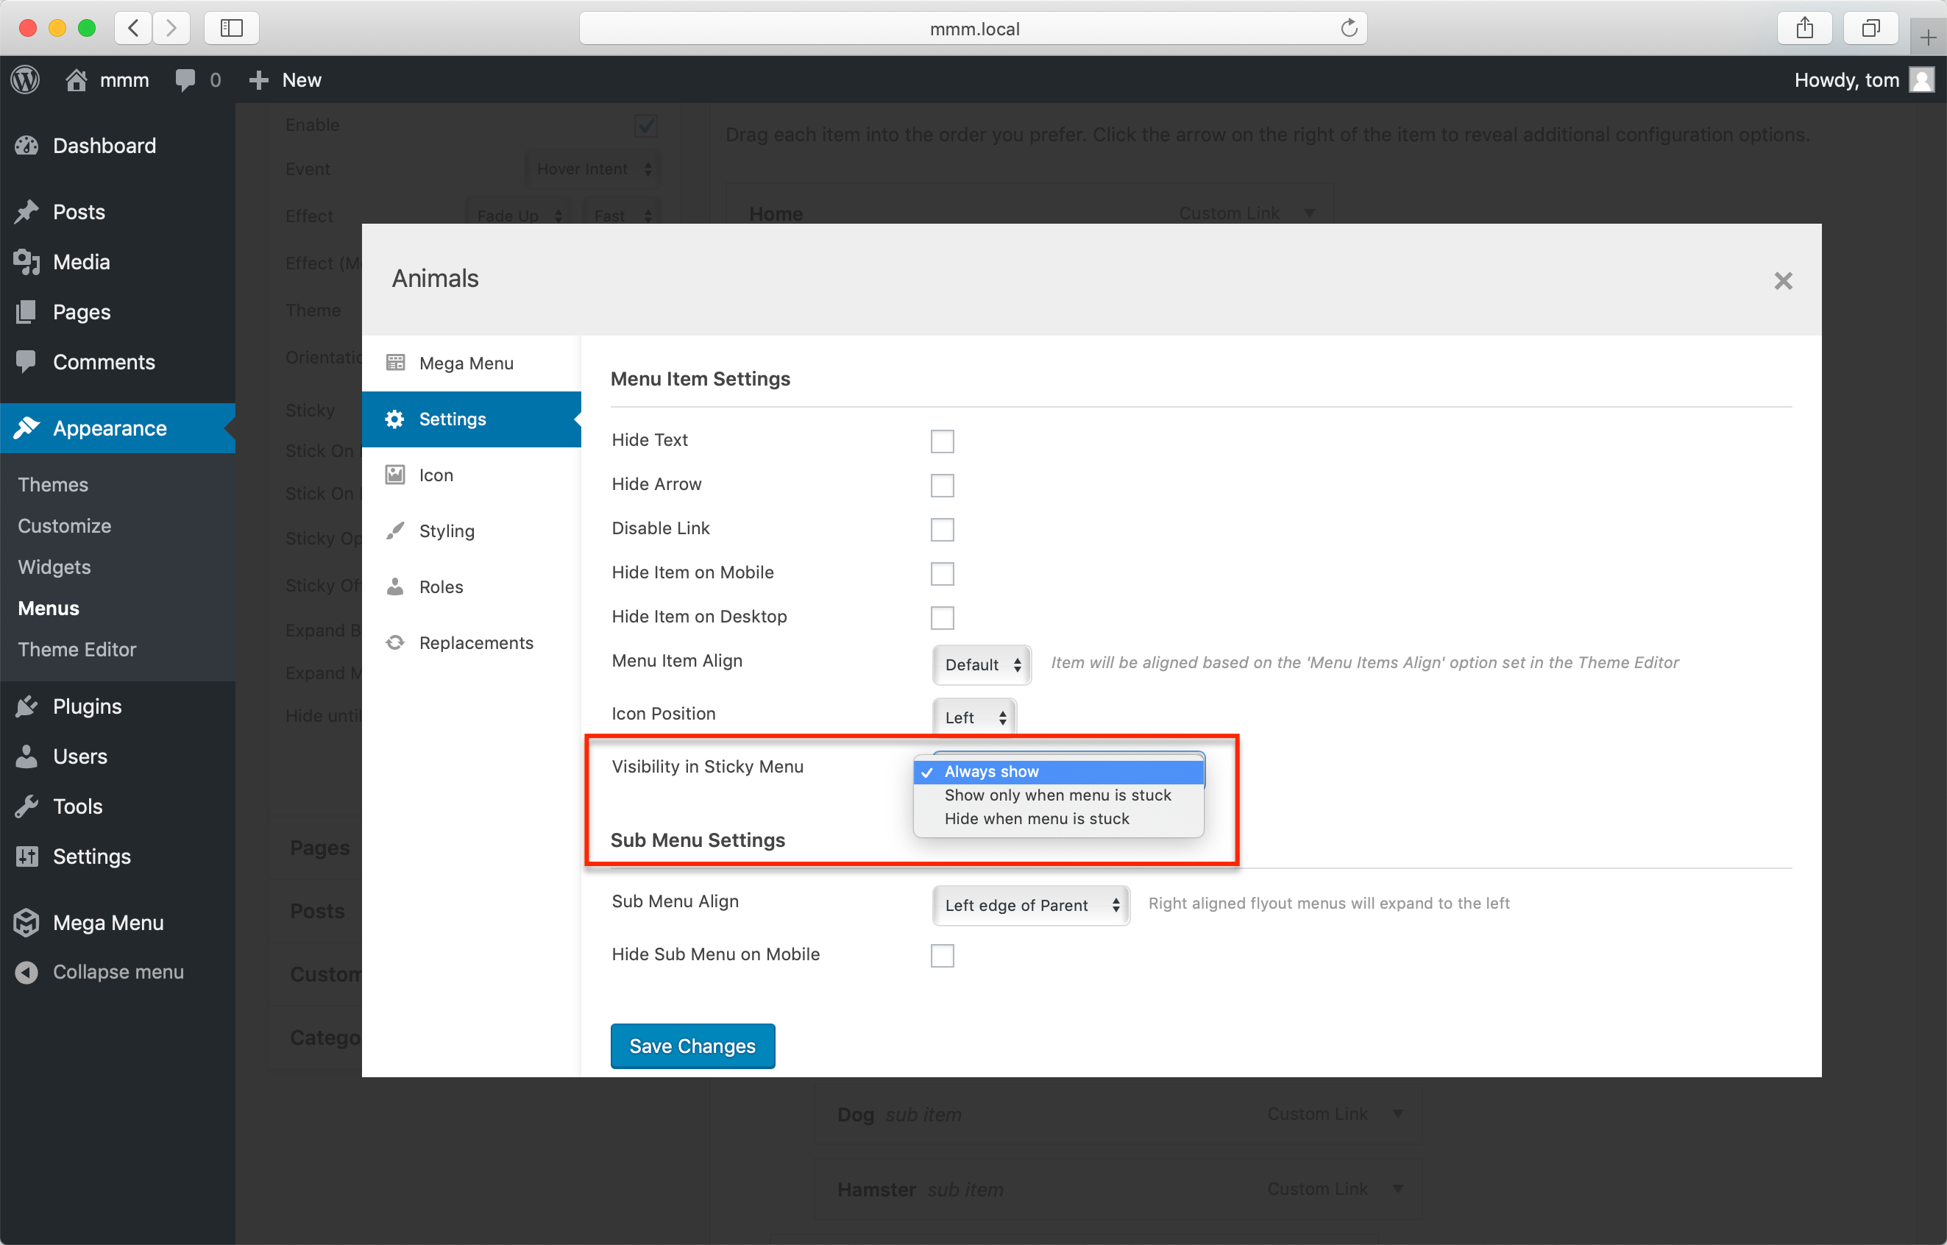1947x1245 pixels.
Task: Open the Replacements tab
Action: (475, 642)
